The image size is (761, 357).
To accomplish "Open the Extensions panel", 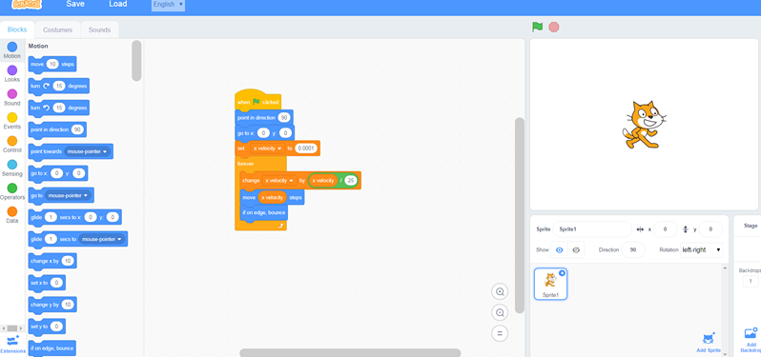I will (x=12, y=344).
